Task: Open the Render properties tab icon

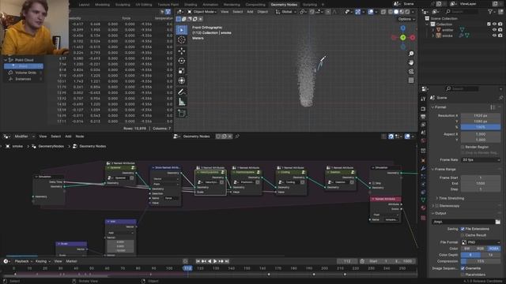Action: (x=423, y=109)
